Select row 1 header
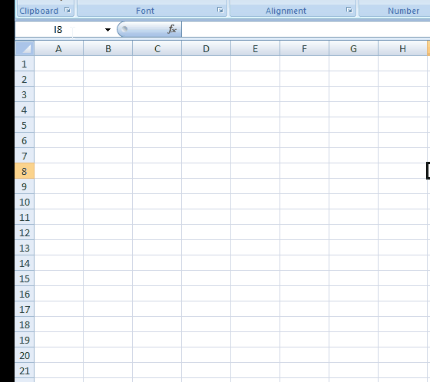430x382 pixels. click(25, 64)
